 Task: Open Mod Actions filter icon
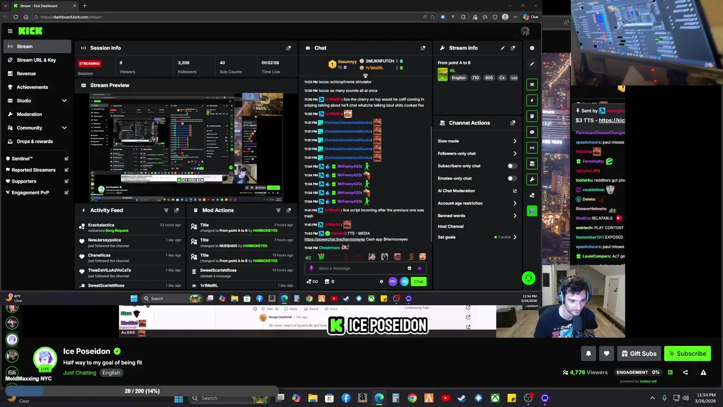pos(278,210)
